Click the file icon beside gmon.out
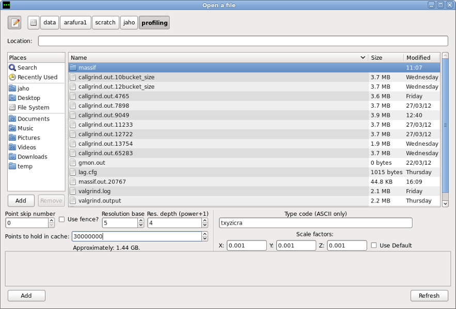Image resolution: width=456 pixels, height=309 pixels. coord(73,163)
